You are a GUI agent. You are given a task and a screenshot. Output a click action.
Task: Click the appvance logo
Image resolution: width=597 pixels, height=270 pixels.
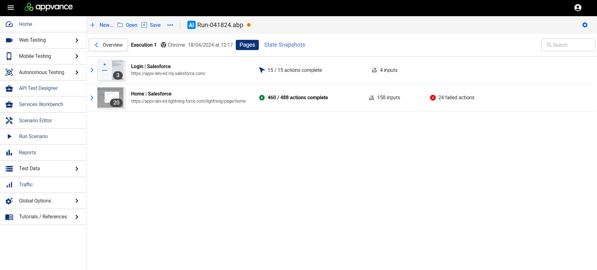pos(49,7)
